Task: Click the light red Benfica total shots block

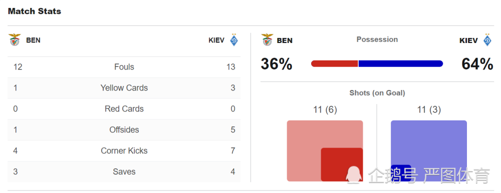Action: pos(325,151)
